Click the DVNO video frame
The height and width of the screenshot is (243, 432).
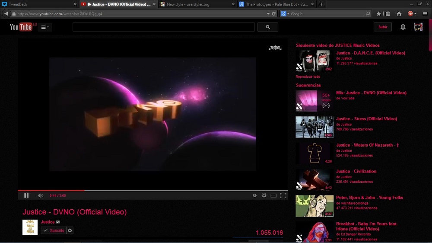(x=152, y=114)
